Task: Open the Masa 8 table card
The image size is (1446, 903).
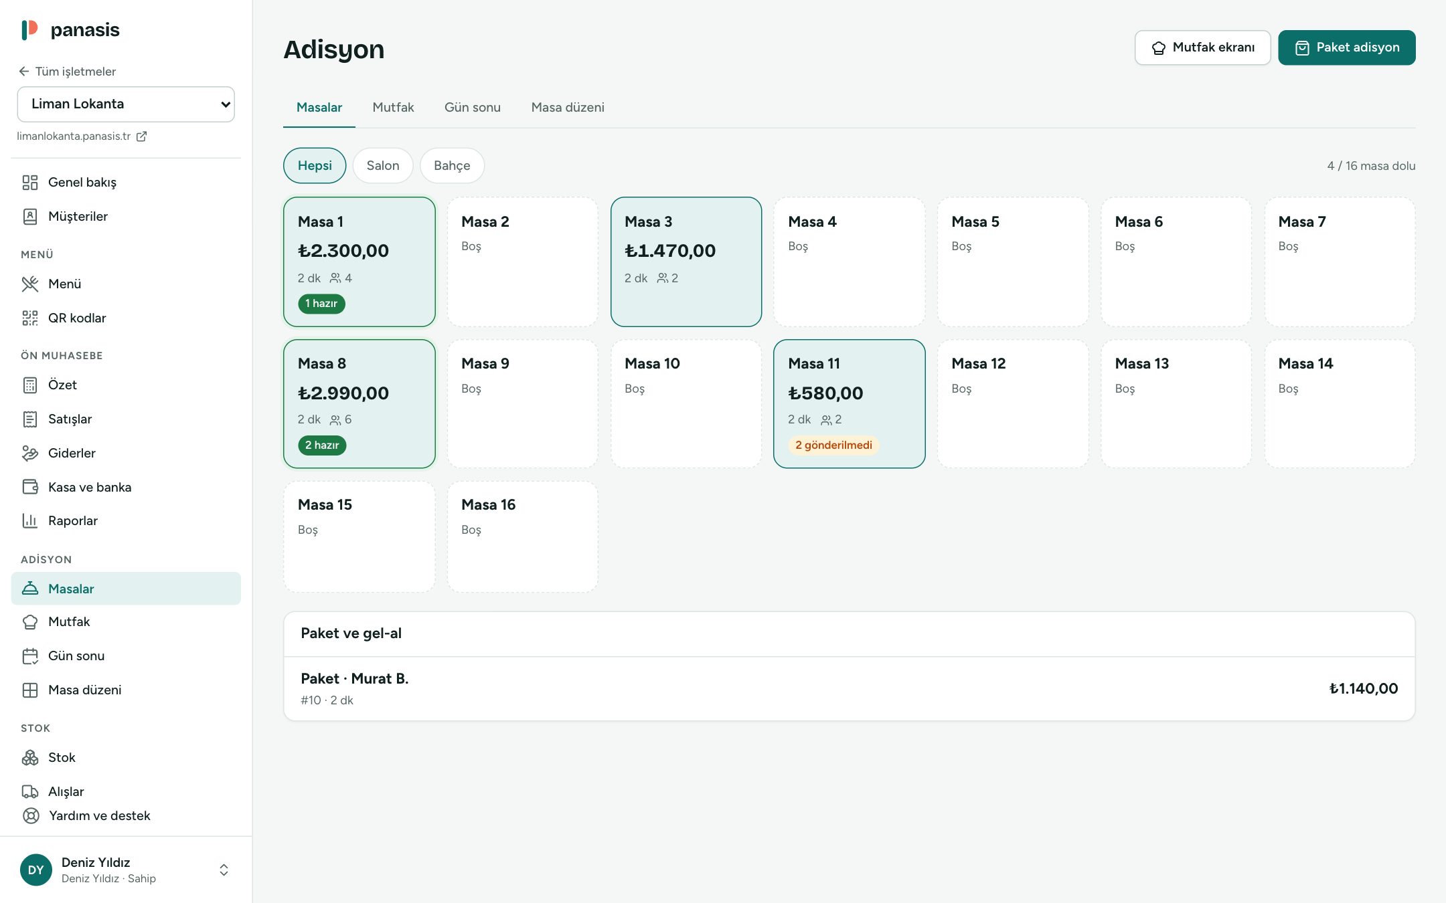Action: [359, 404]
